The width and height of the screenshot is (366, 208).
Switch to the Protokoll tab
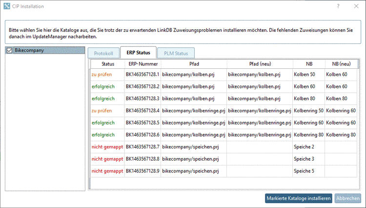[103, 53]
